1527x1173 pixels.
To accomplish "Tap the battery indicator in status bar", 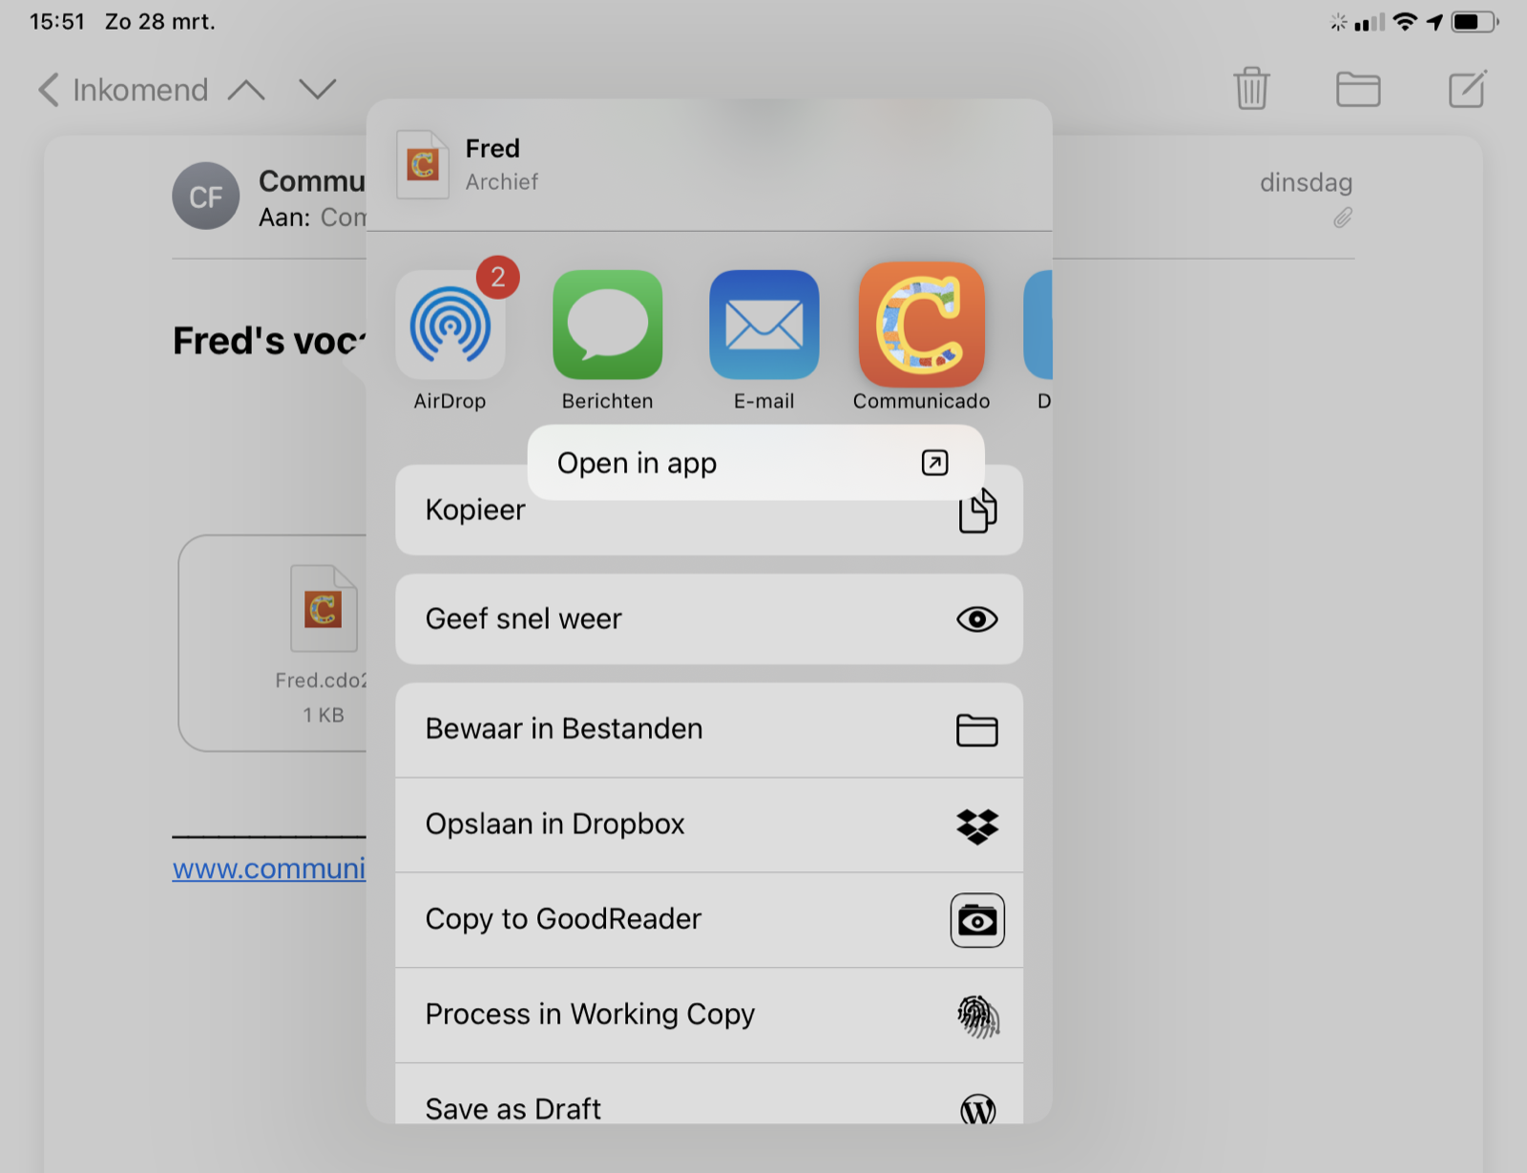I will click(x=1475, y=22).
